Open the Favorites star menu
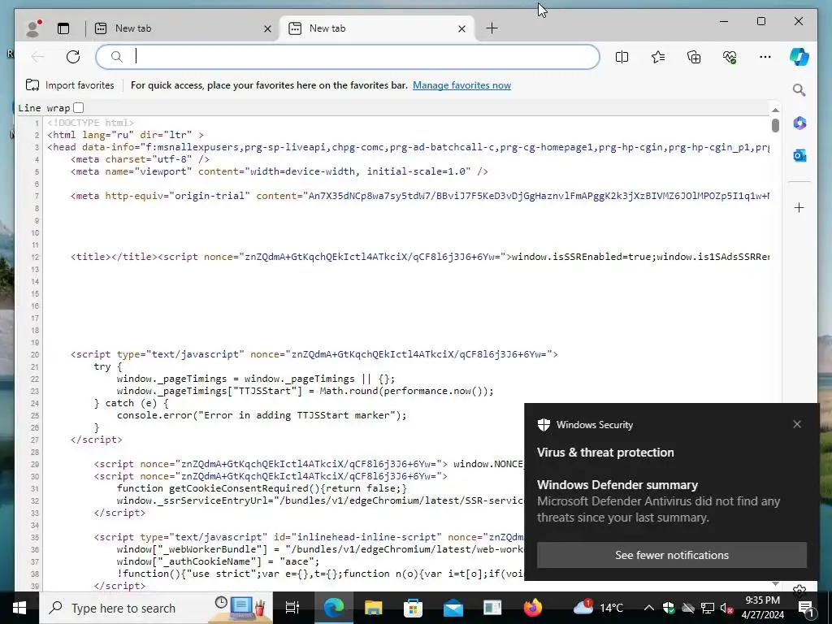Image resolution: width=832 pixels, height=624 pixels. 658,57
